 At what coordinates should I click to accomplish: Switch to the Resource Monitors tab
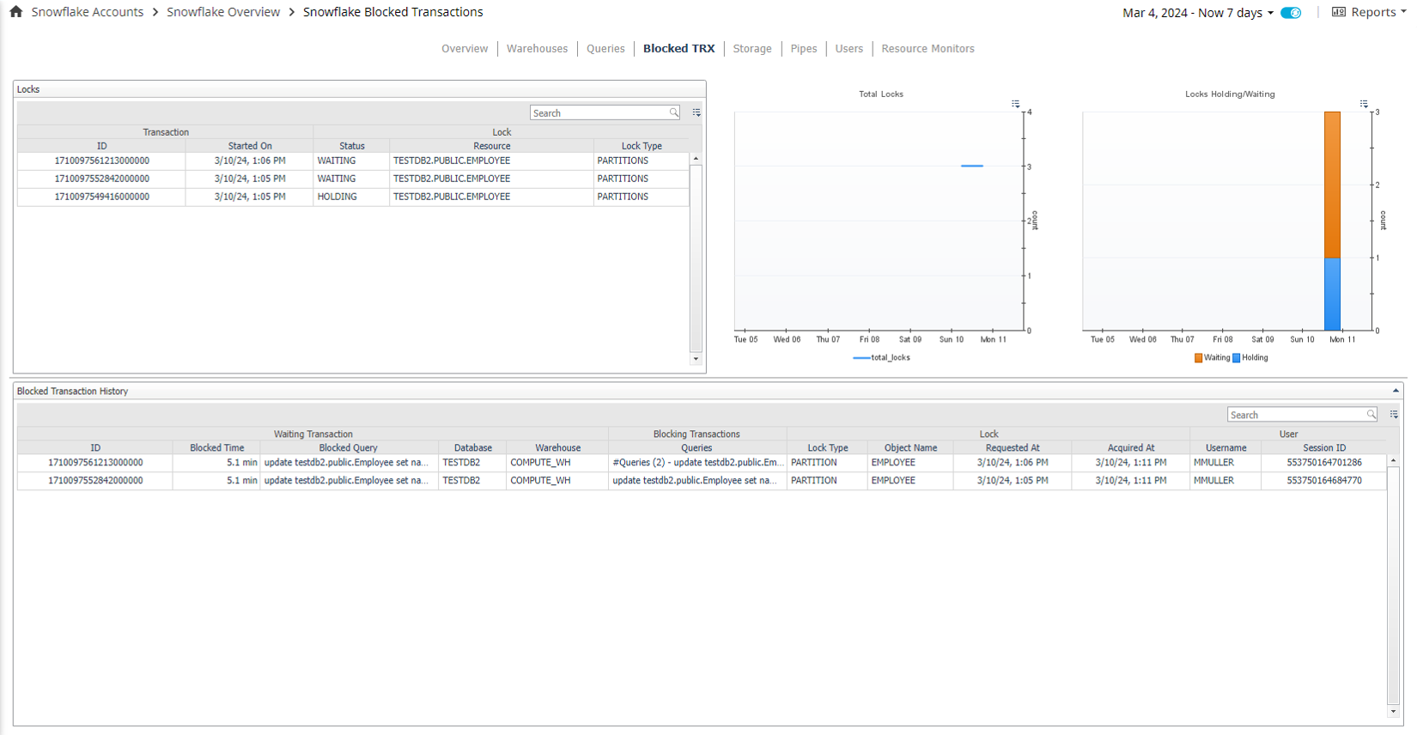point(927,49)
